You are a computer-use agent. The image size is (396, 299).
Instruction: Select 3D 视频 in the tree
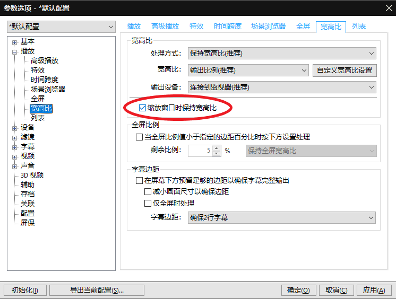(x=32, y=175)
